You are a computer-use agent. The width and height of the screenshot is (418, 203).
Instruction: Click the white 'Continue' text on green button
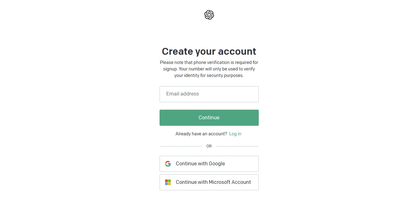[x=209, y=118]
